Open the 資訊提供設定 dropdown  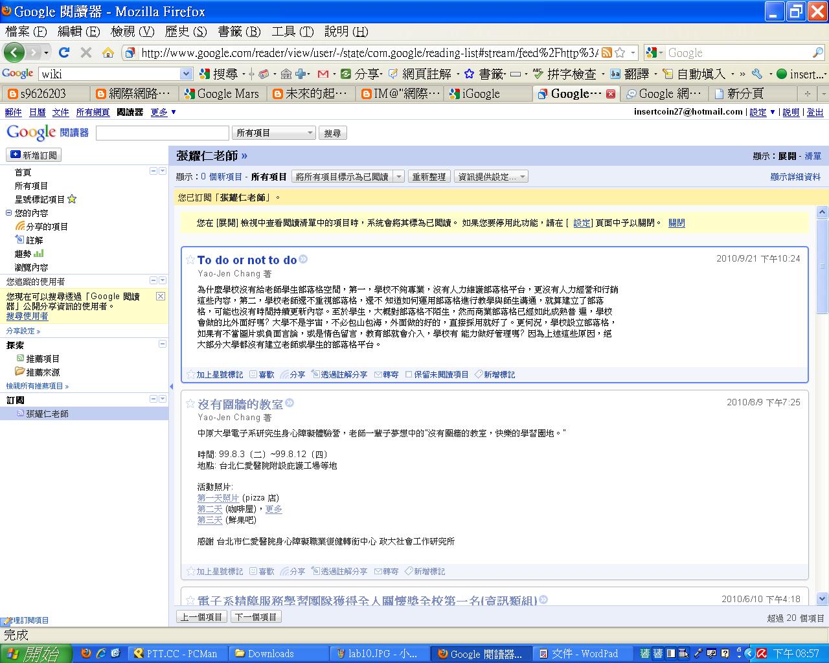491,176
